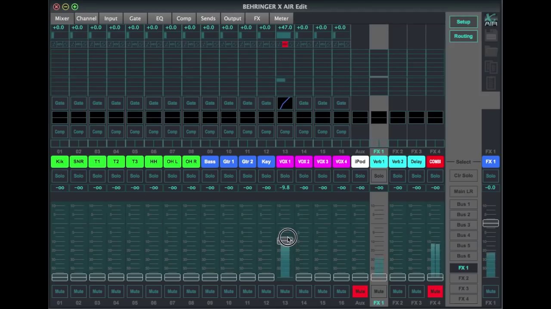551x309 pixels.
Task: Solo the Verb 1 FX channel
Action: tap(379, 176)
